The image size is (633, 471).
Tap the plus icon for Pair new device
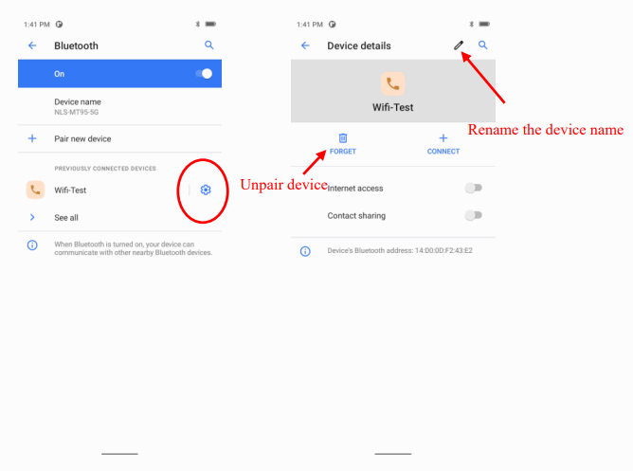pyautogui.click(x=32, y=139)
